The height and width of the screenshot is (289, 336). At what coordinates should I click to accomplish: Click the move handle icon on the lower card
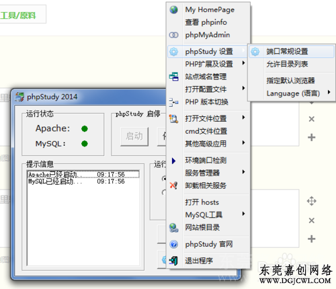click(x=312, y=201)
